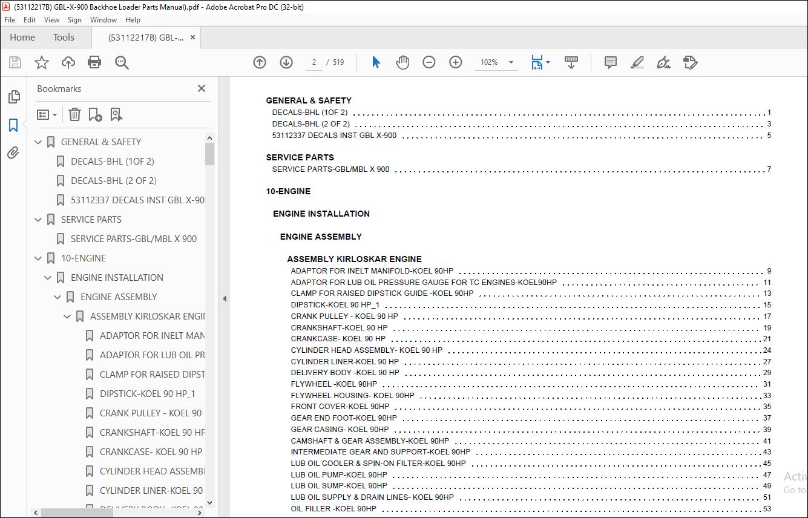Open the Help menu
This screenshot has width=808, height=518.
[x=133, y=20]
